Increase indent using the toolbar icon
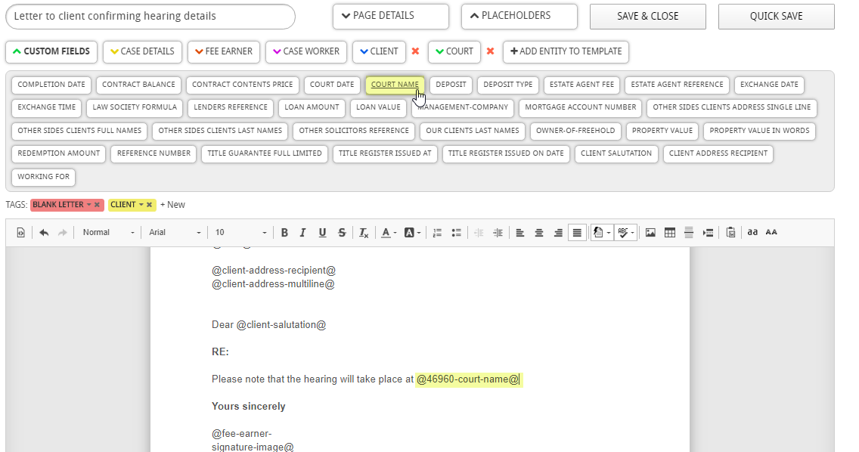 498,232
